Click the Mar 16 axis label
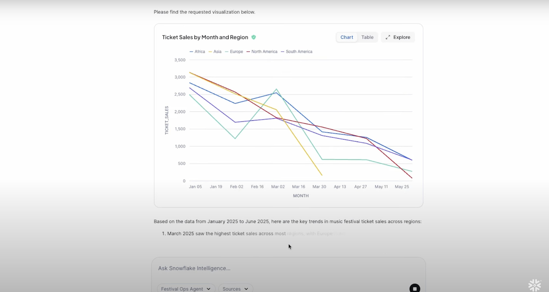This screenshot has width=549, height=292. [298, 187]
